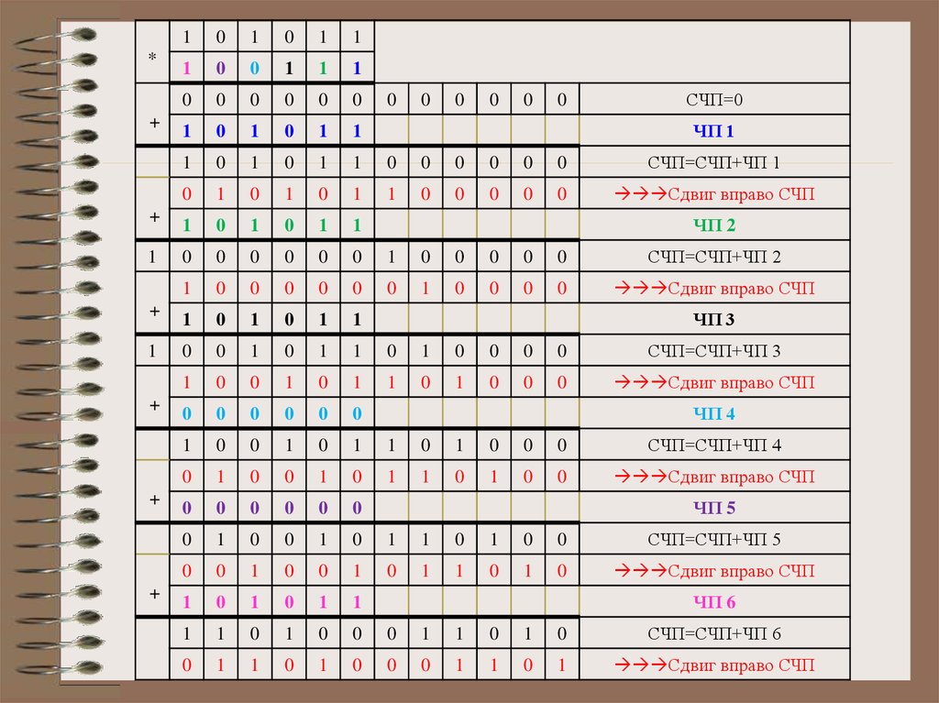Click the overflow digit 1 in СЧП=СЧП+ЧП 2 row
Viewport: 939px width, 703px height.
[151, 257]
